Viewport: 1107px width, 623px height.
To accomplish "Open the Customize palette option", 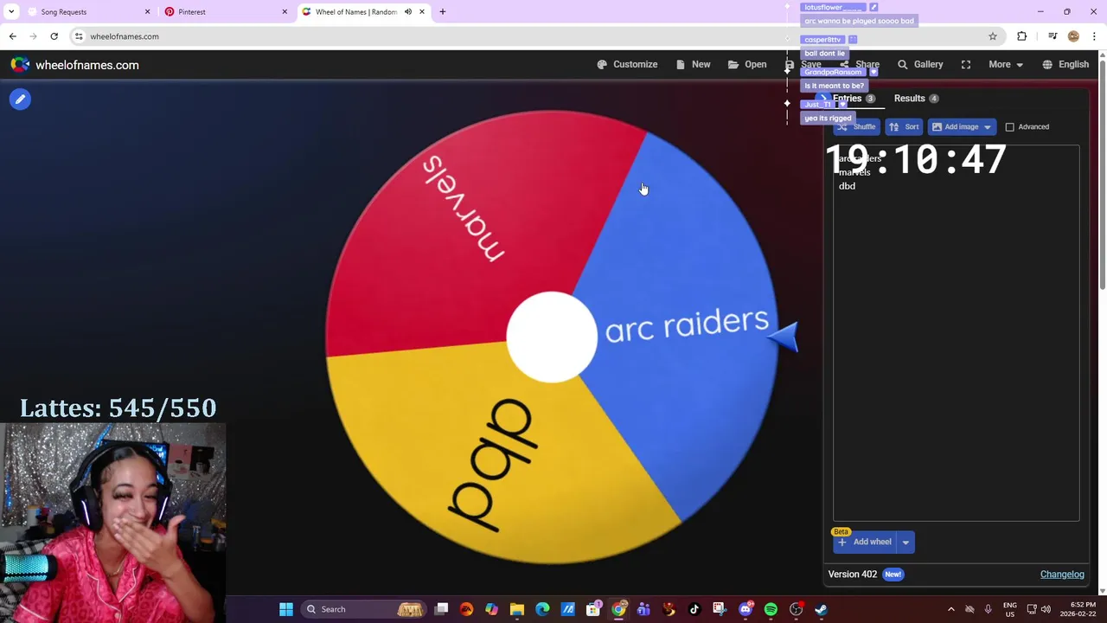I will (627, 65).
